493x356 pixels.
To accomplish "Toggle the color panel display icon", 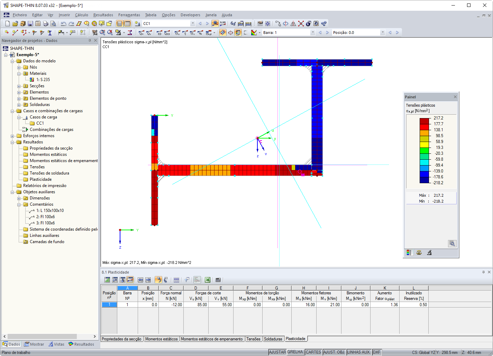I will (x=238, y=33).
